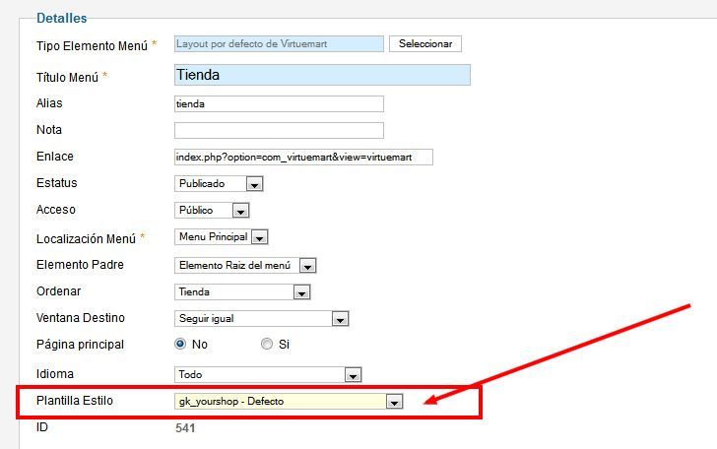
Task: Open the Ordenar dropdown
Action: tap(242, 291)
